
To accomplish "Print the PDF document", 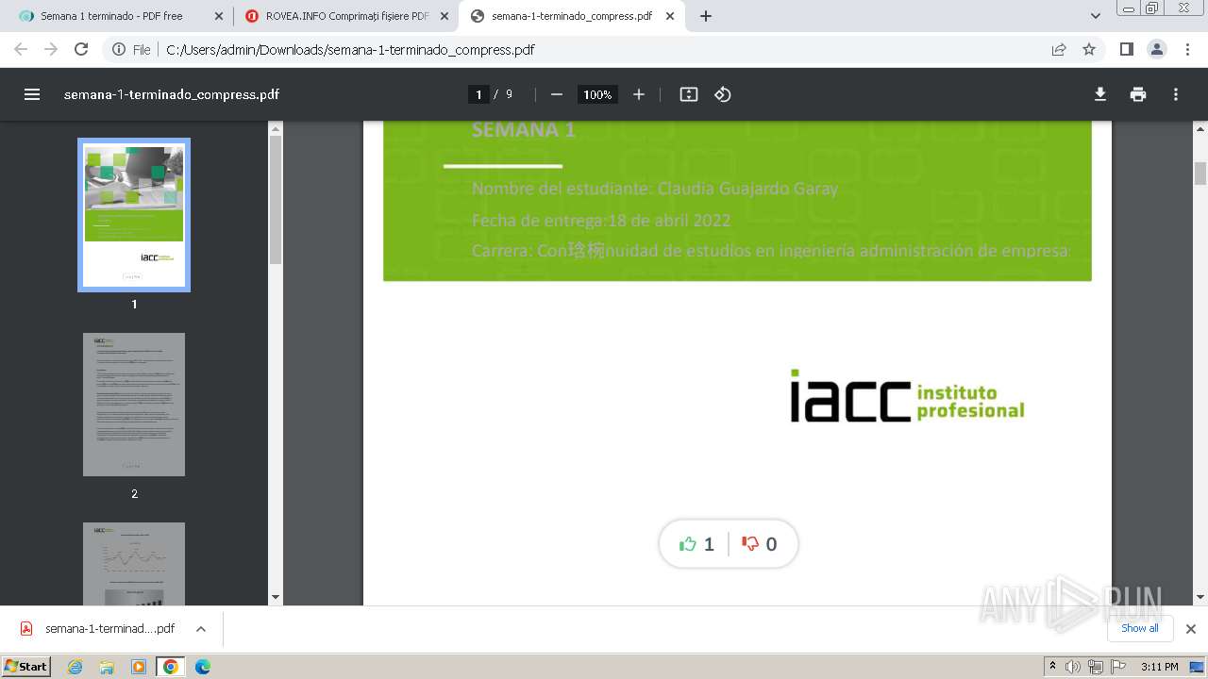I will click(1138, 94).
